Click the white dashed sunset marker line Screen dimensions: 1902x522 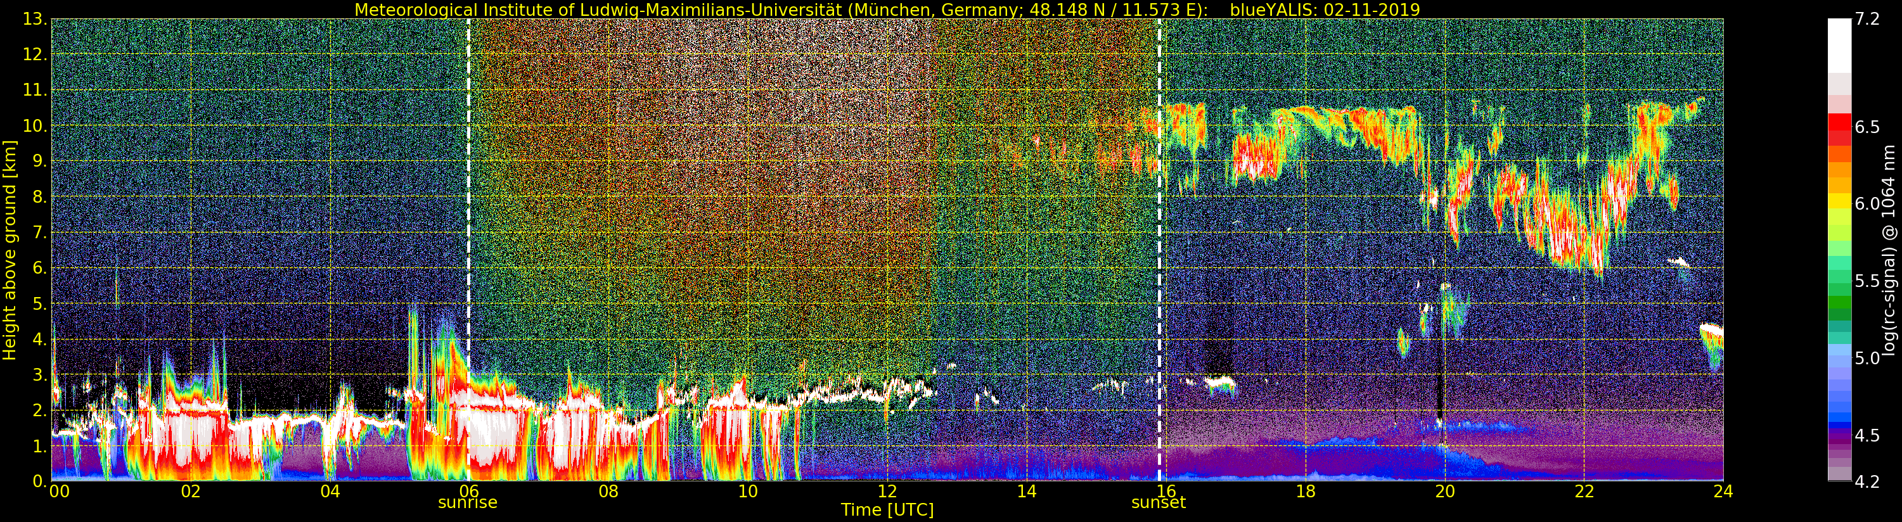pyautogui.click(x=1159, y=250)
